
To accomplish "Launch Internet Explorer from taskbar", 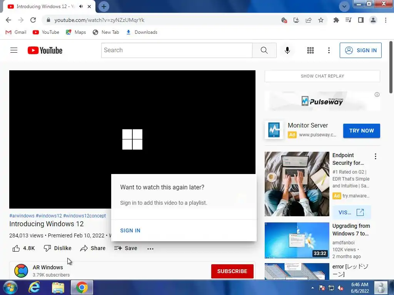I will pyautogui.click(x=34, y=287).
